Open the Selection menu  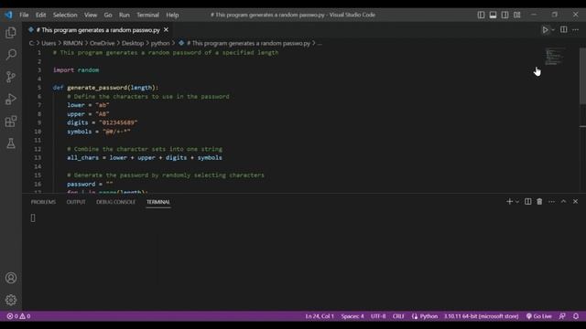click(x=65, y=15)
